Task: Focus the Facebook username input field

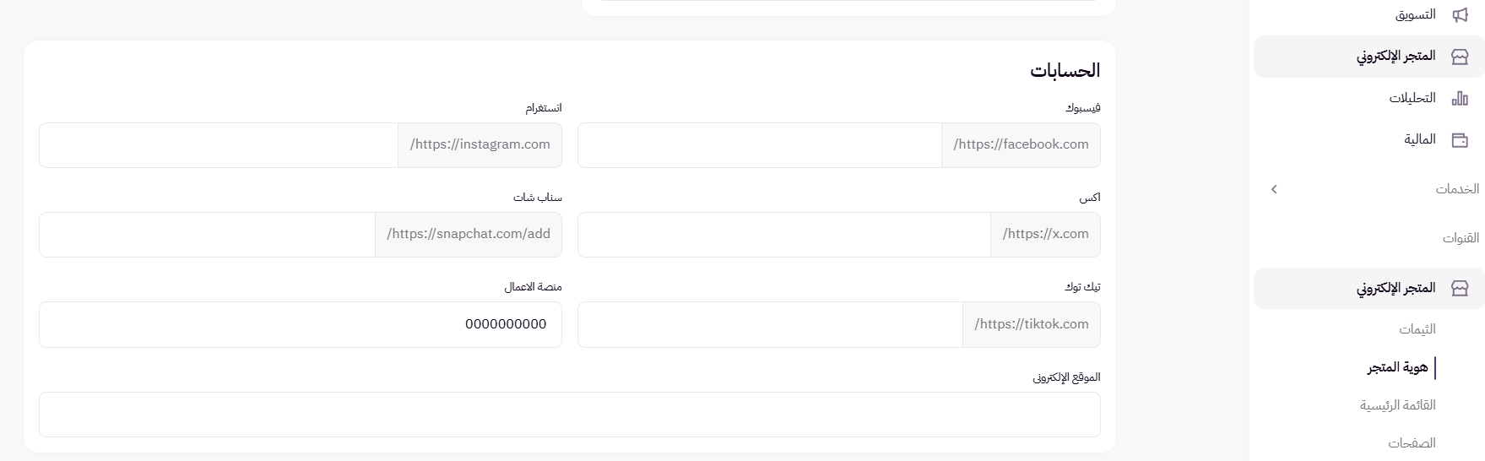Action: coord(759,145)
